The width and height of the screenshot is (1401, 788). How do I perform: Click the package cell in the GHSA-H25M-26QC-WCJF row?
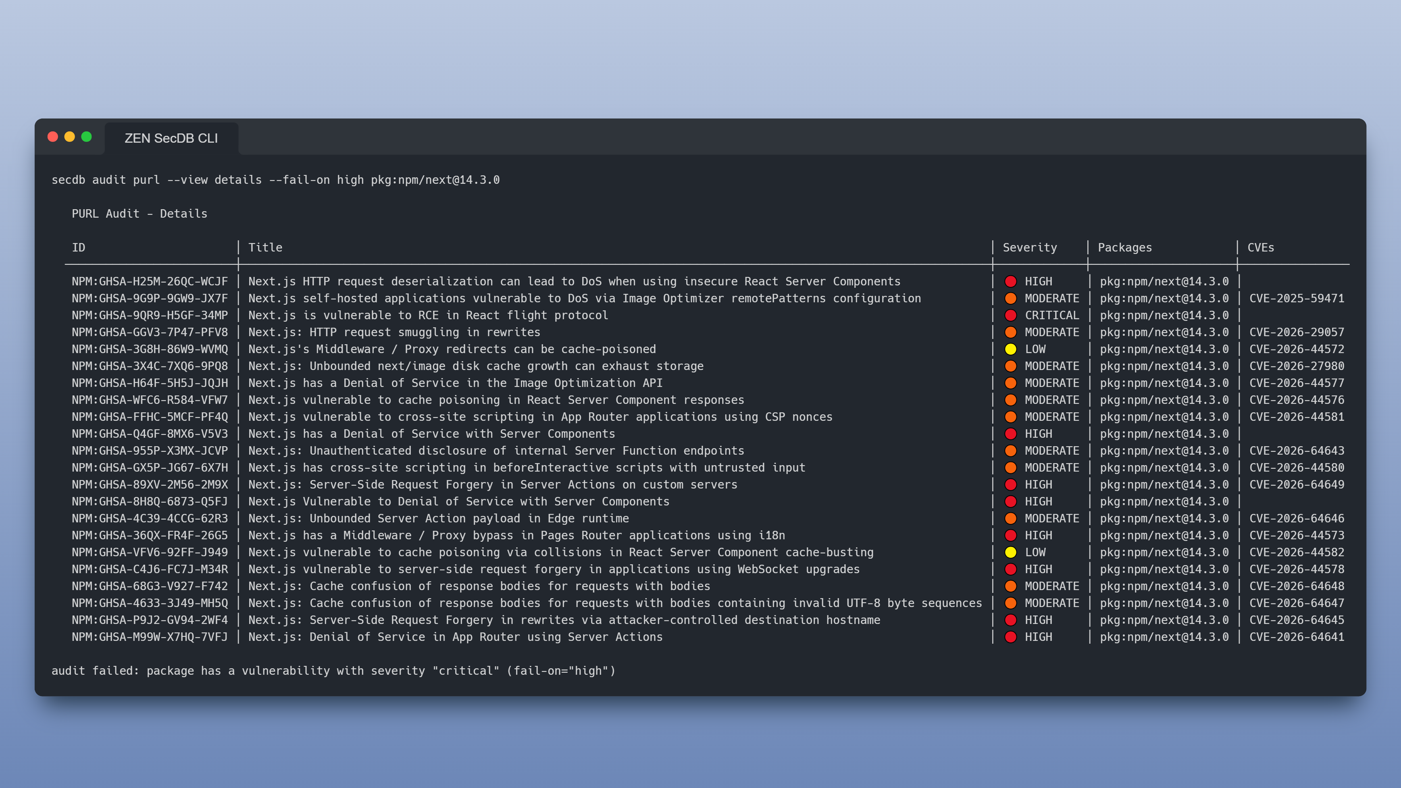point(1164,281)
